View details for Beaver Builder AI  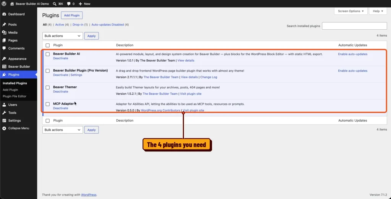click(x=186, y=60)
